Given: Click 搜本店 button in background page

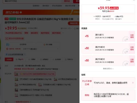Looking at the screenshot, I should 67,1.
